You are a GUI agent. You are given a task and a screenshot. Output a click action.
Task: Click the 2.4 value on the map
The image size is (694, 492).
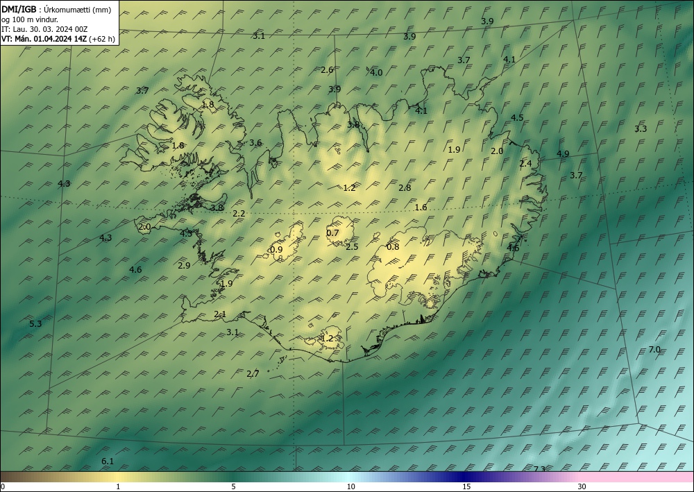pos(525,164)
